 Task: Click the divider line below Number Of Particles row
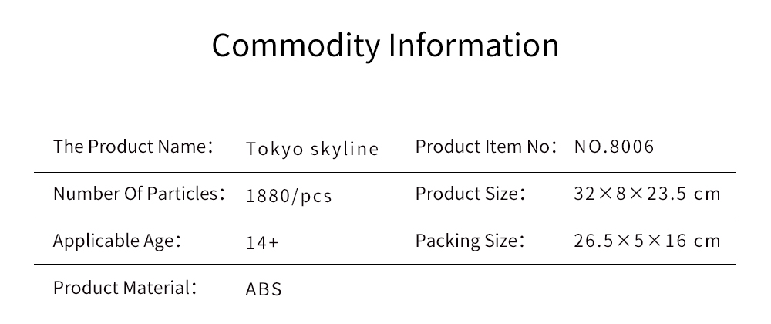click(385, 218)
